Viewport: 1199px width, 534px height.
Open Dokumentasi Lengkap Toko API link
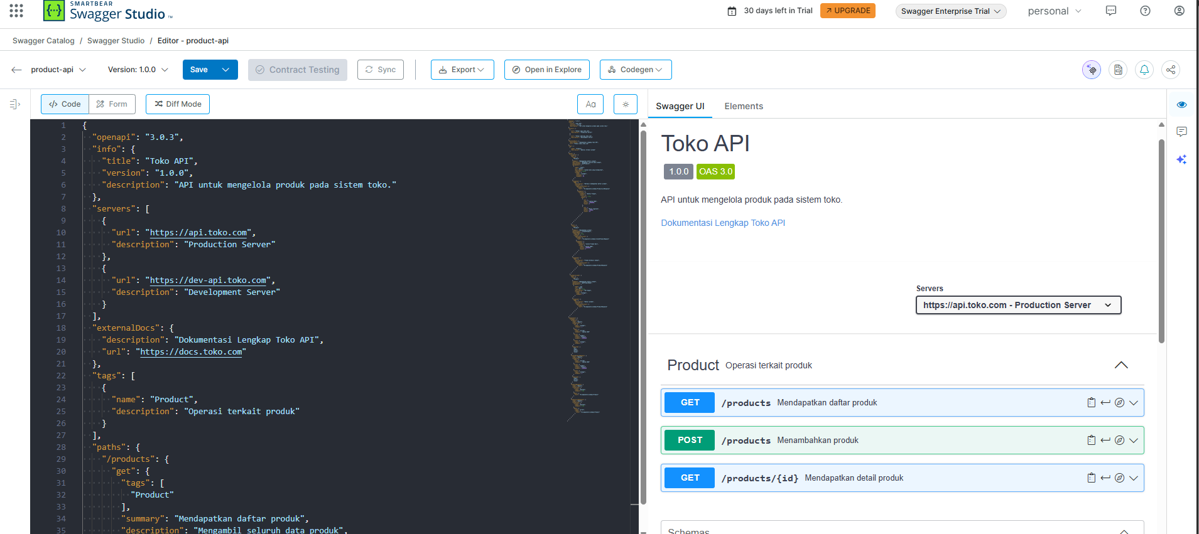pyautogui.click(x=723, y=223)
